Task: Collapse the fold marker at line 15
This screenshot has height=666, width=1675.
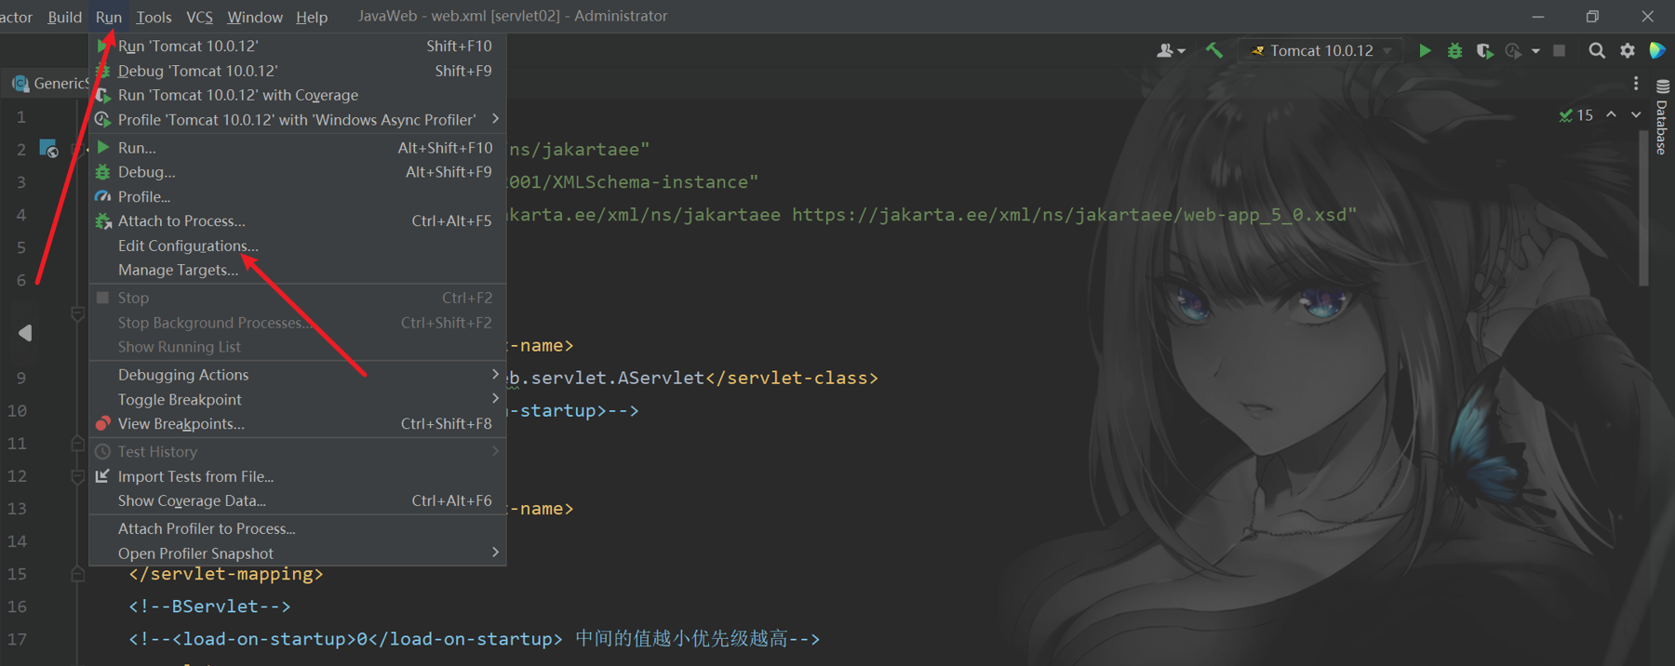Action: 78,574
